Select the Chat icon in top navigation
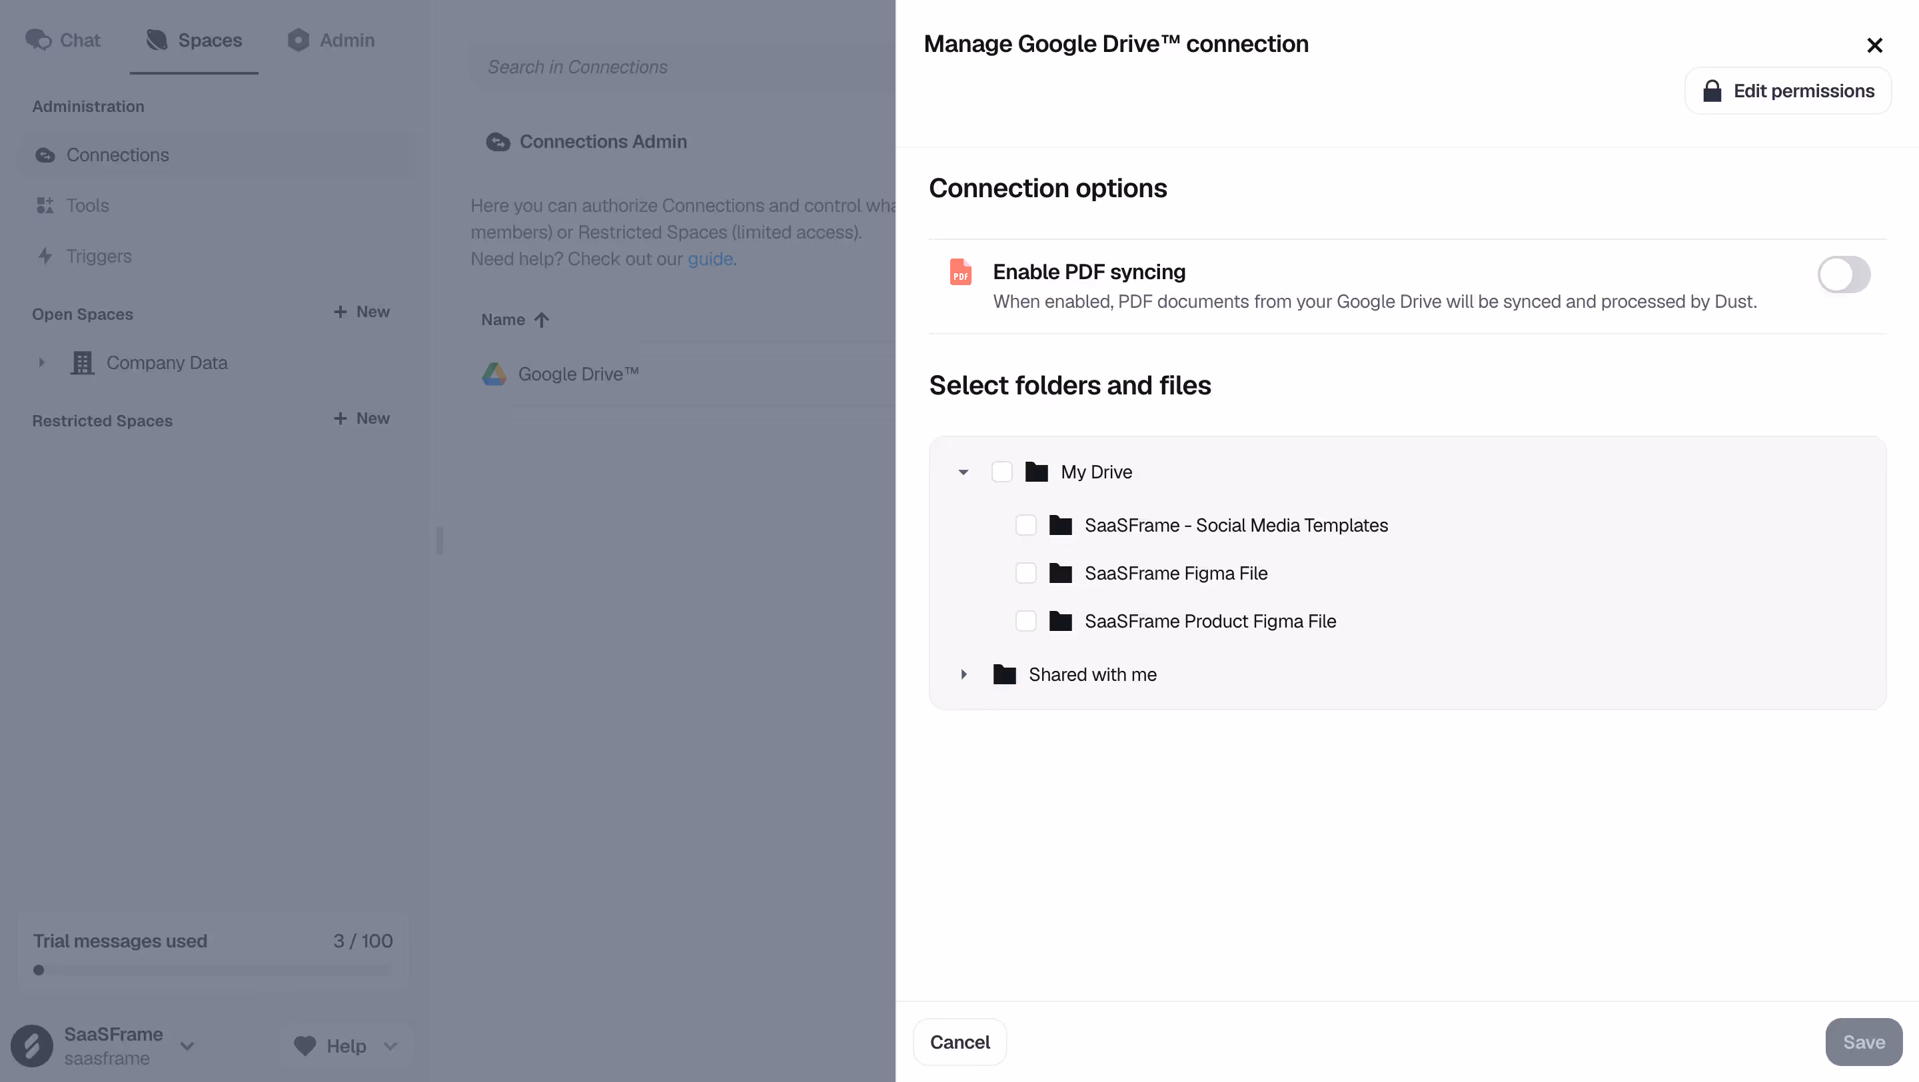Screen dimensions: 1919x1082 click(x=39, y=40)
